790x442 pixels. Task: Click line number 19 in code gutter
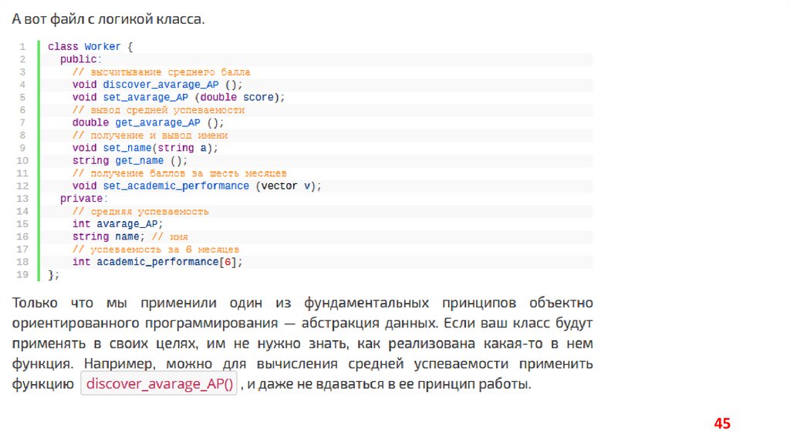pyautogui.click(x=22, y=275)
